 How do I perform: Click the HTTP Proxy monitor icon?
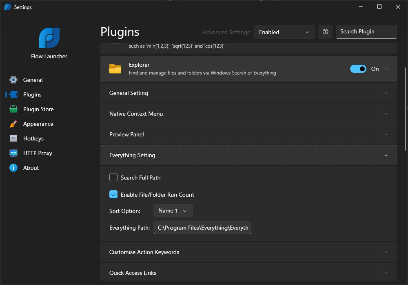13,153
